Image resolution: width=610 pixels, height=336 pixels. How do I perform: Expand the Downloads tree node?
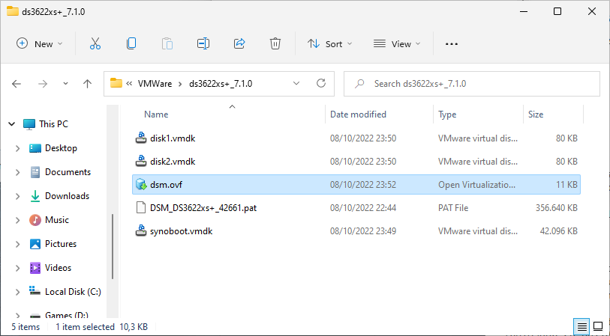[17, 196]
